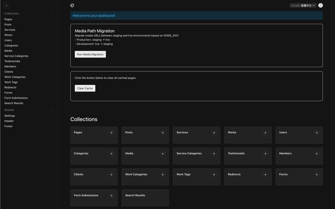
Task: Open Work Categories in sidebar
Action: pos(15,77)
